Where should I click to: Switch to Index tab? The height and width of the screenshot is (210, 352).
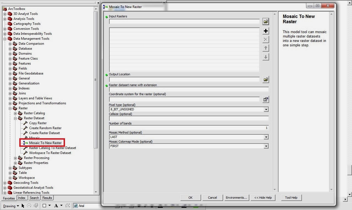point(22,198)
